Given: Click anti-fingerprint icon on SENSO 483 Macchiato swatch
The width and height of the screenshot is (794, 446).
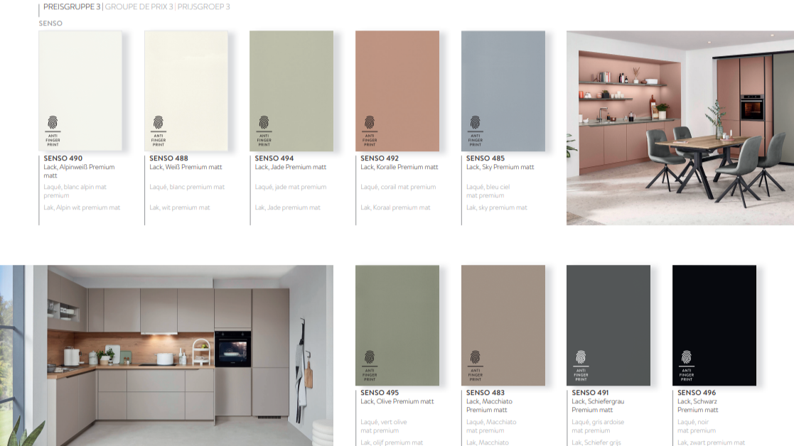Looking at the screenshot, I should coord(475,366).
